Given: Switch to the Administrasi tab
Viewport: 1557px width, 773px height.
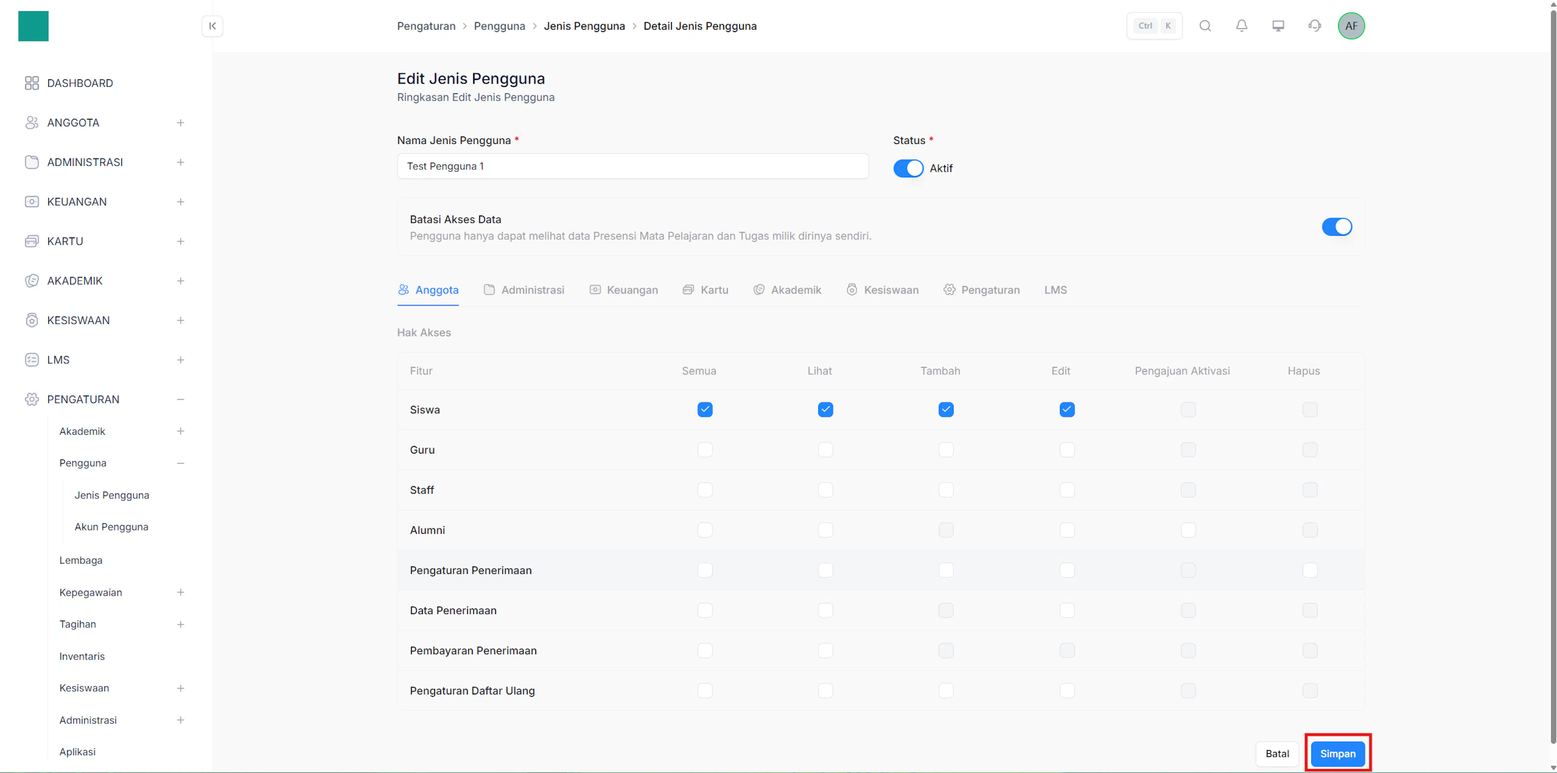Looking at the screenshot, I should click(523, 290).
